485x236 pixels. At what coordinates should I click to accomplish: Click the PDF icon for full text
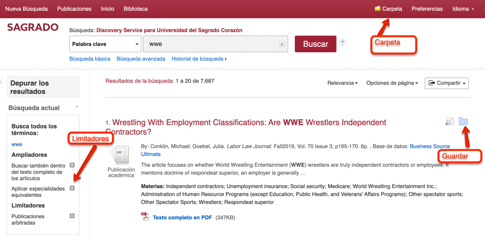(x=145, y=217)
